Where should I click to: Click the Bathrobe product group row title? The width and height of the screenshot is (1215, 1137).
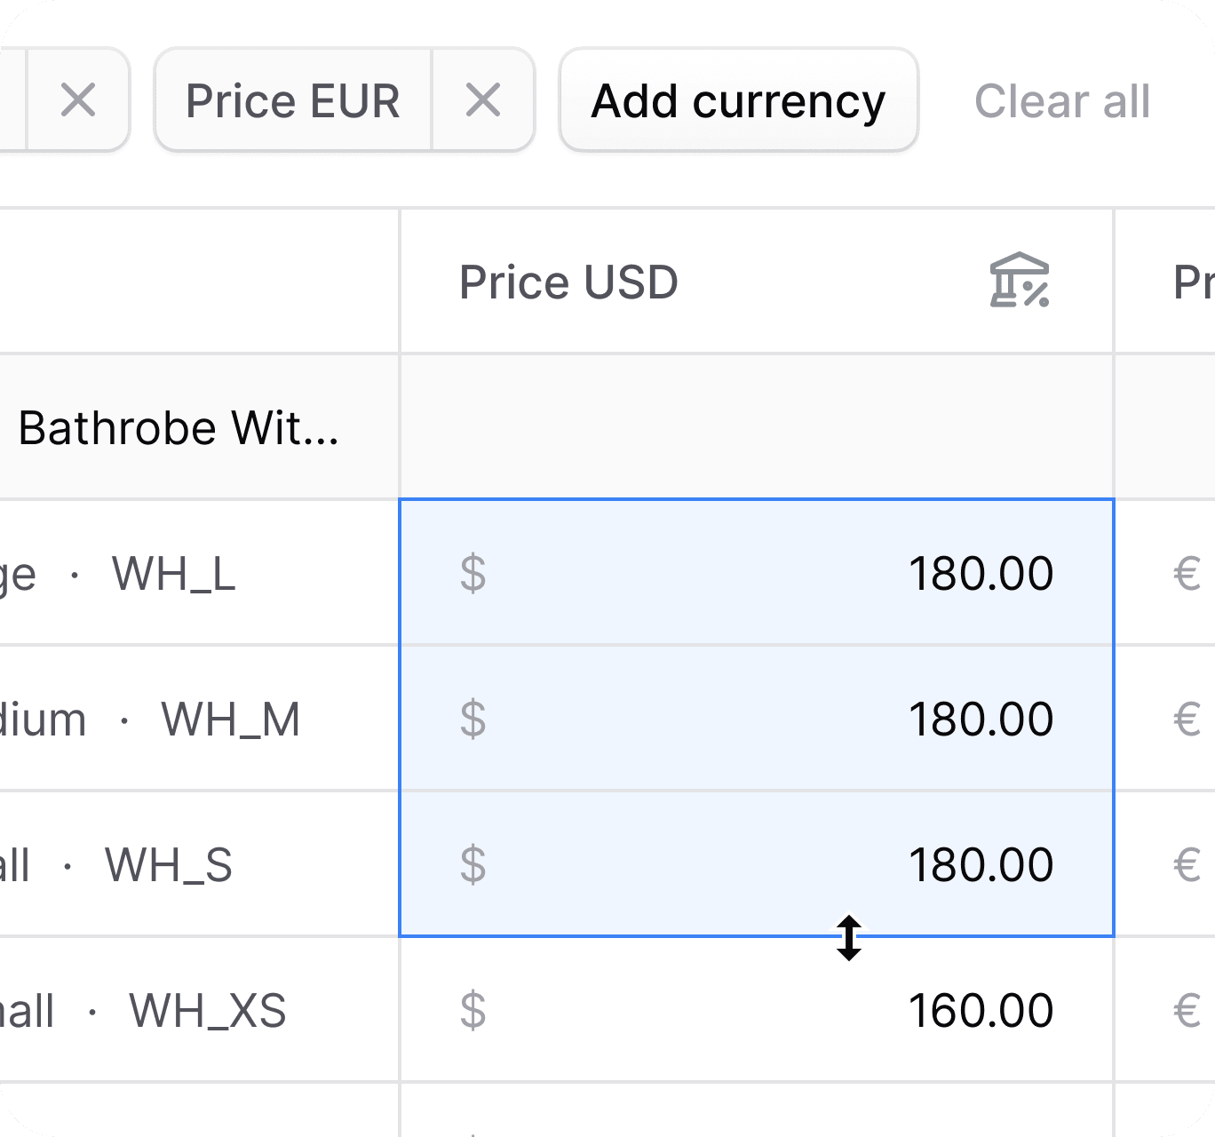pyautogui.click(x=178, y=428)
